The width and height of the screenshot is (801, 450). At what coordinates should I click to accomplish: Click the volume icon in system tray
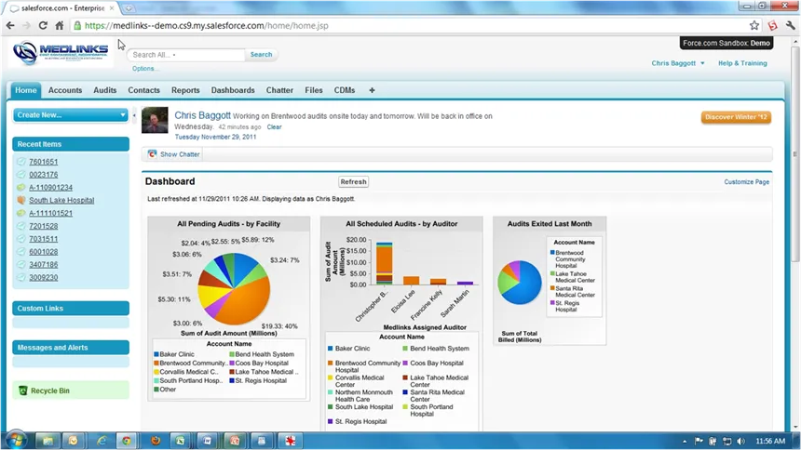click(x=741, y=441)
